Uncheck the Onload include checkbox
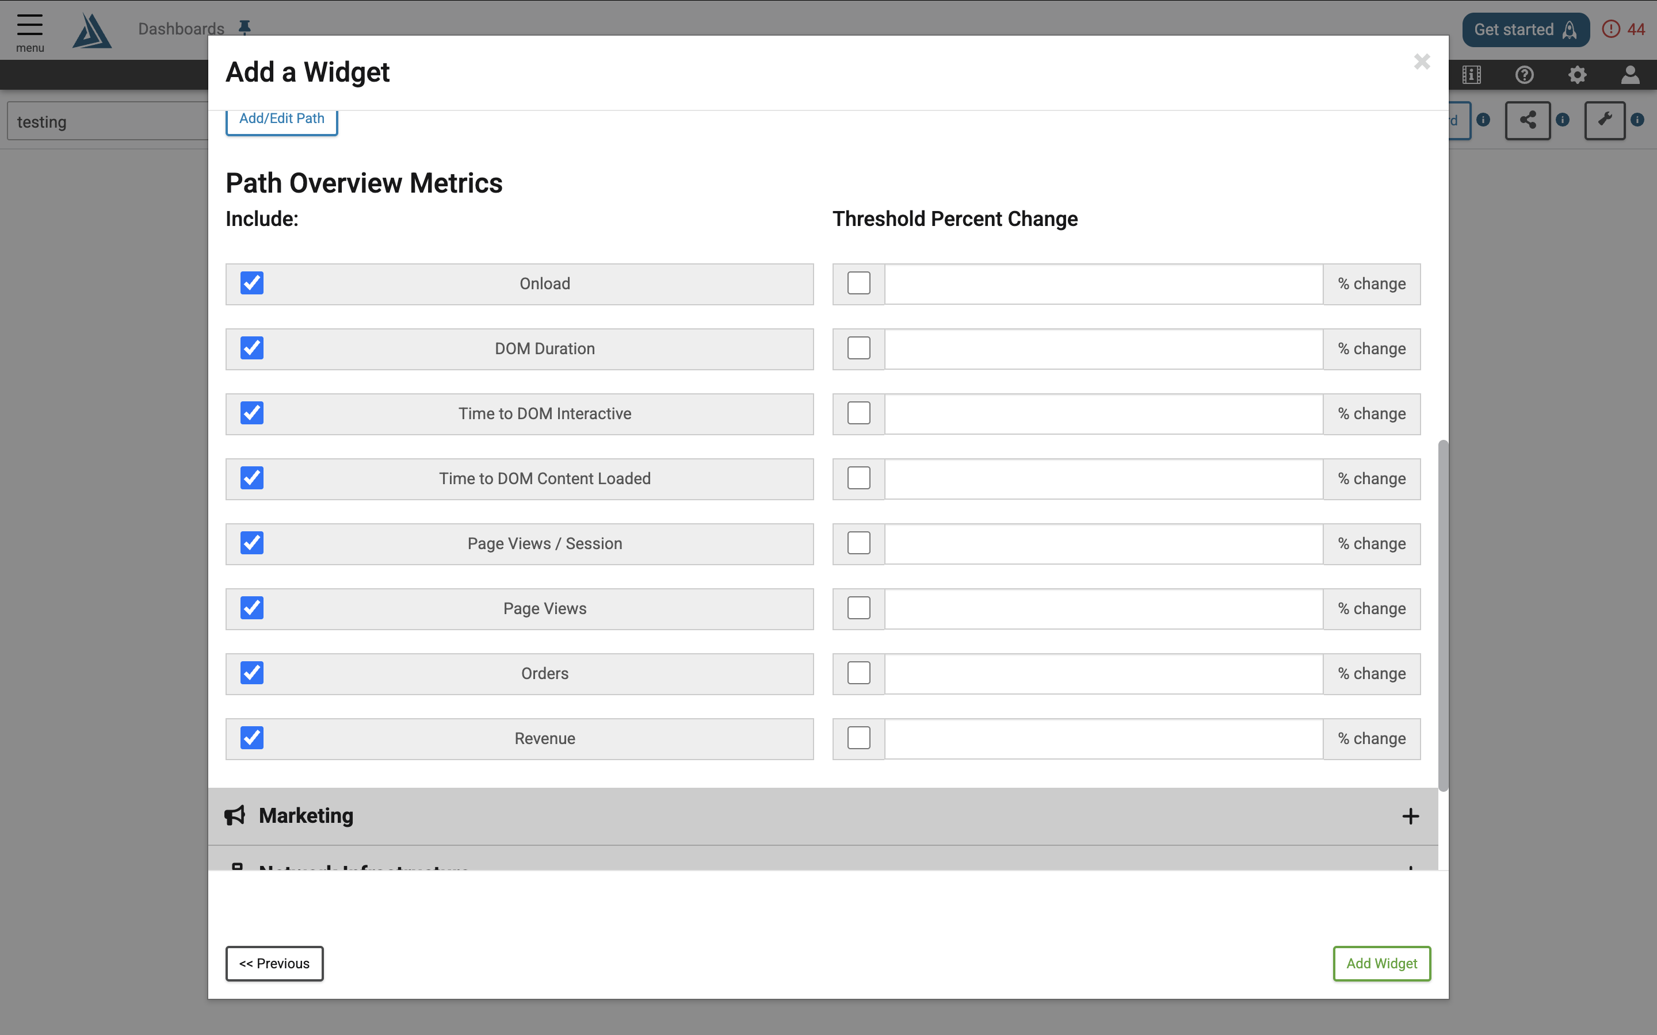Viewport: 1657px width, 1035px height. pos(252,283)
